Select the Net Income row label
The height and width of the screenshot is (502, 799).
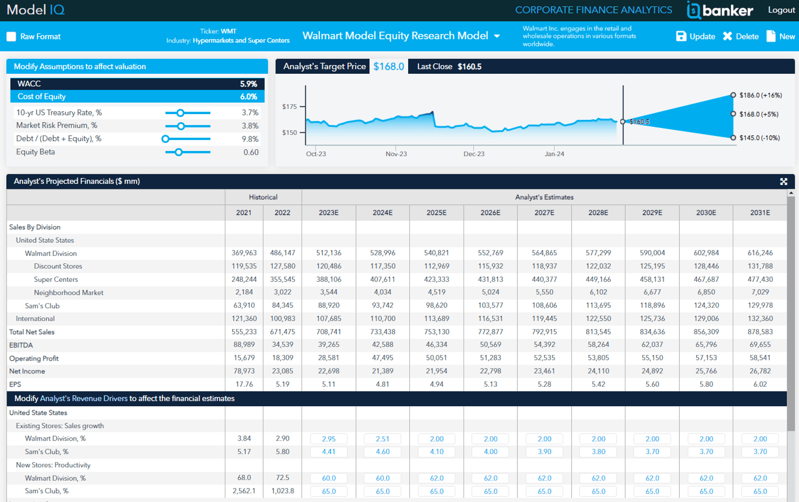pos(27,371)
